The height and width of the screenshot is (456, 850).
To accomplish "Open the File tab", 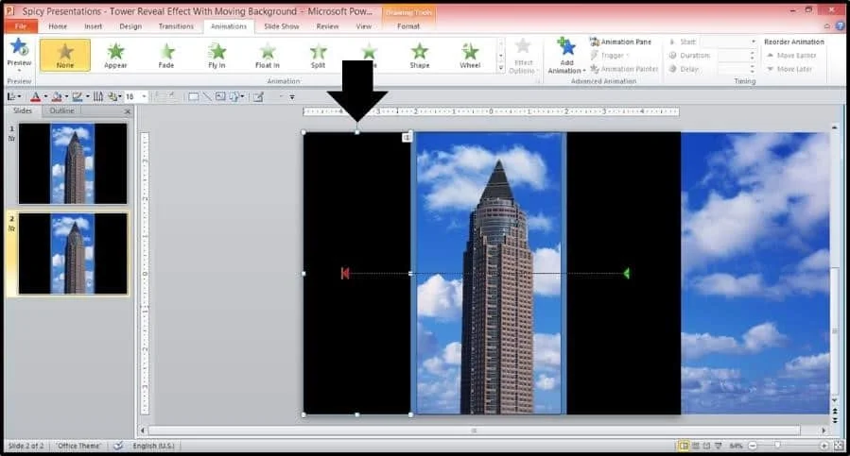I will 21,26.
